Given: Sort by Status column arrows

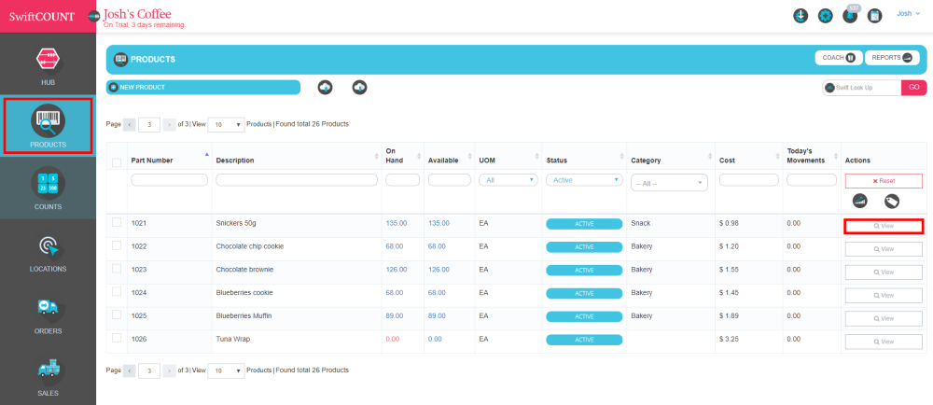Looking at the screenshot, I should (622, 157).
